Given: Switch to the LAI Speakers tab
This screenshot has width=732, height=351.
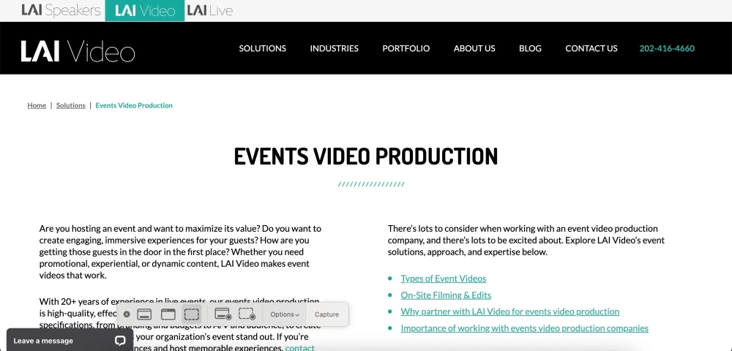Looking at the screenshot, I should (61, 11).
